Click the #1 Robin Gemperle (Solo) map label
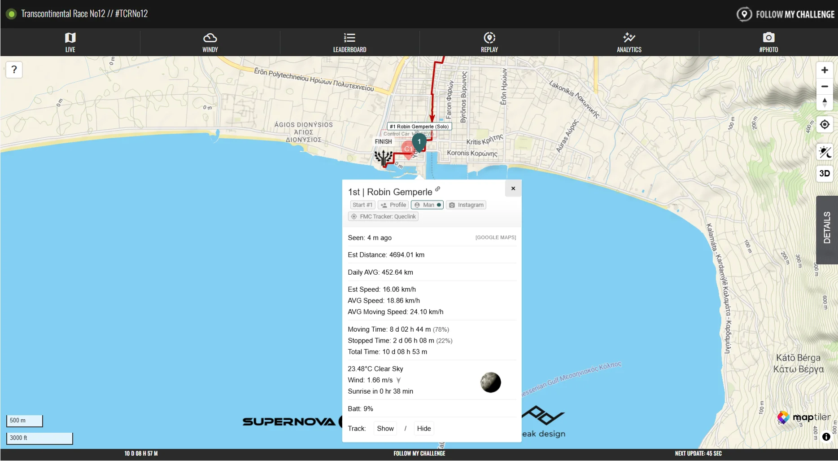 (419, 127)
